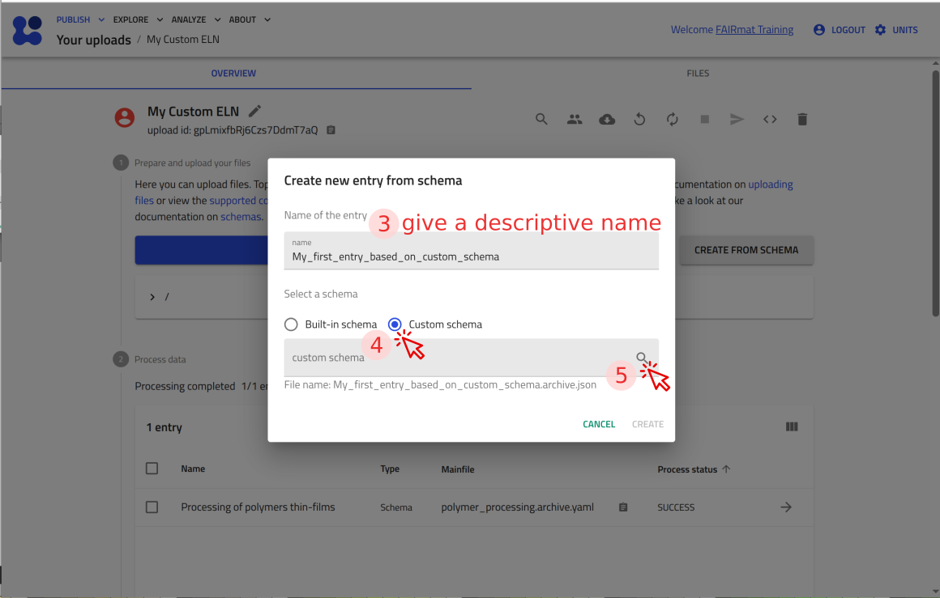
Task: Open the Publish dropdown menu
Action: [80, 19]
